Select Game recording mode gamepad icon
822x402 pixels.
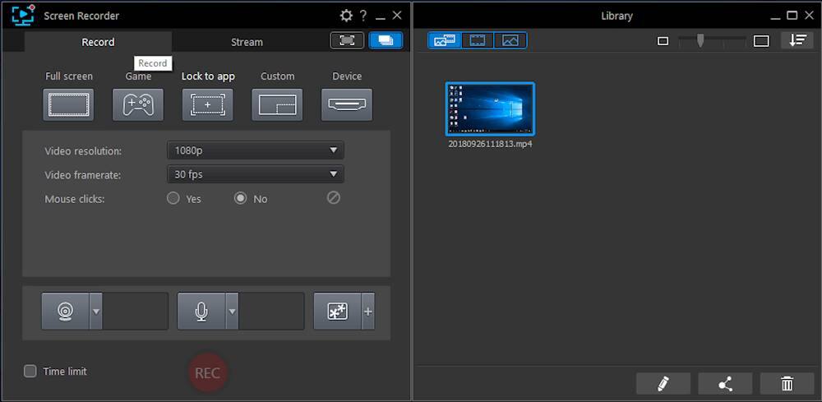138,105
